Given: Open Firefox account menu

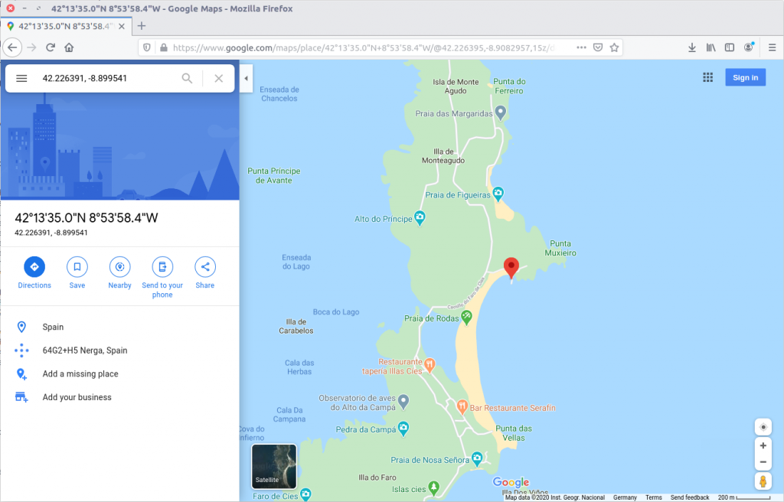Looking at the screenshot, I should point(749,47).
